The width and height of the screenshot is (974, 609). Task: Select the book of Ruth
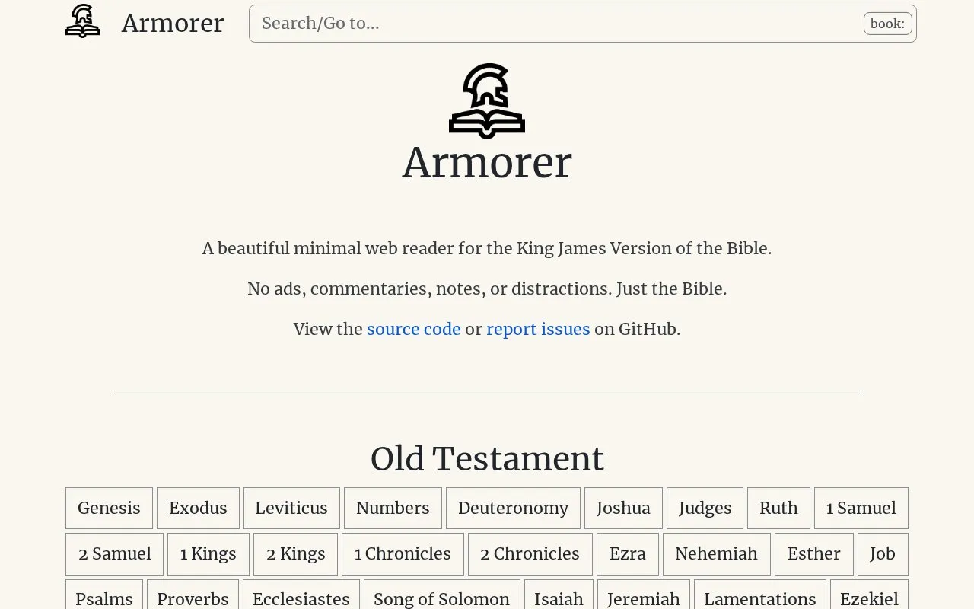[x=778, y=508]
